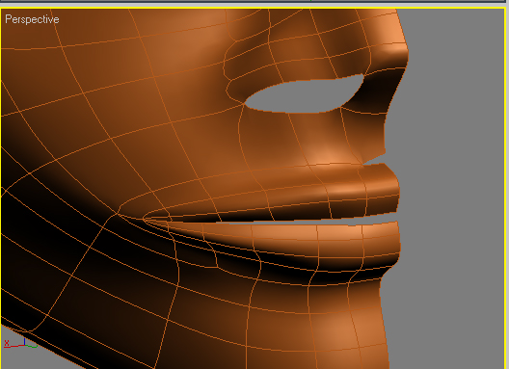Open the Perspective viewport label menu
This screenshot has height=369, width=509.
(32, 20)
